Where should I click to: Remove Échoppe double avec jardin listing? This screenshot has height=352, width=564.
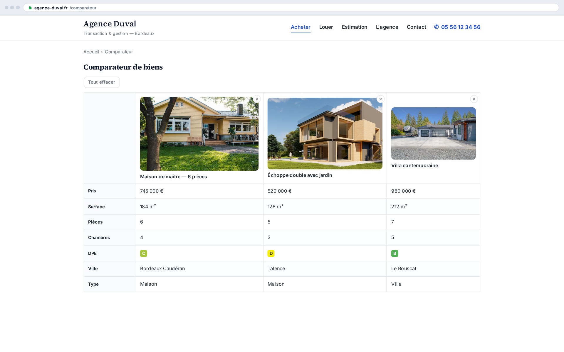[x=380, y=99]
